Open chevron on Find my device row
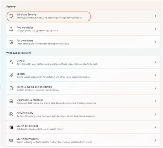Viewport: 163px width, 148px height. [x=155, y=29]
